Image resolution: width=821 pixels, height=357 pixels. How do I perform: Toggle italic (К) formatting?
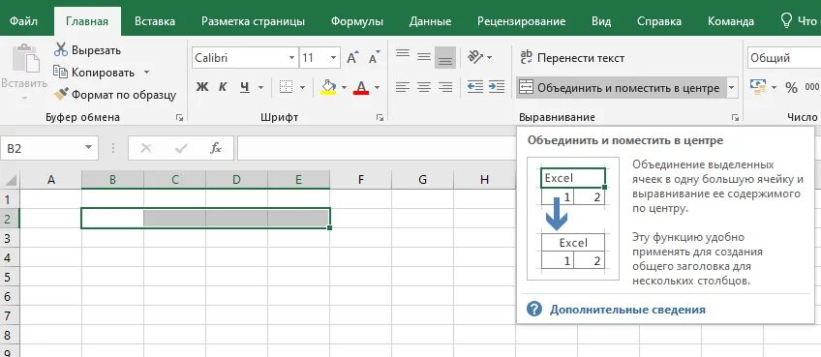coord(223,87)
